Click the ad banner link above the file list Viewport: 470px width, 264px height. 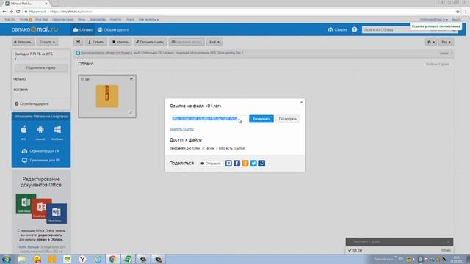point(106,53)
